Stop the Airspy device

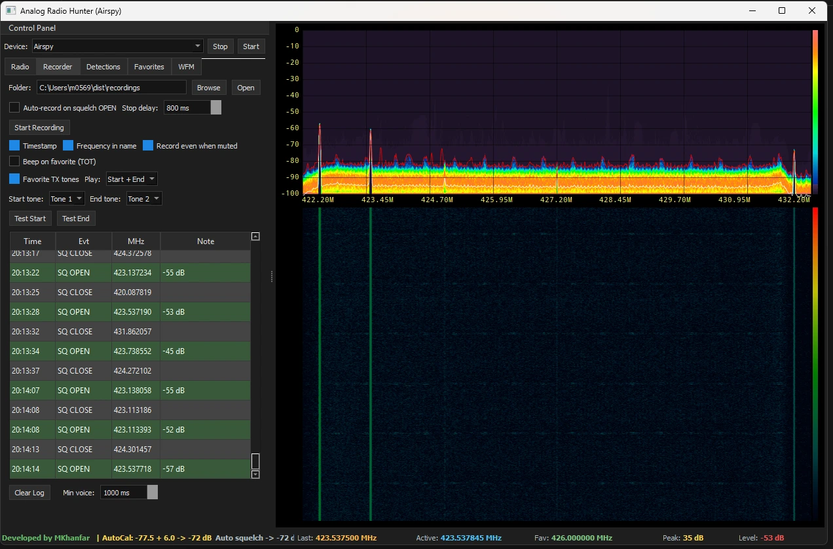[x=220, y=46]
